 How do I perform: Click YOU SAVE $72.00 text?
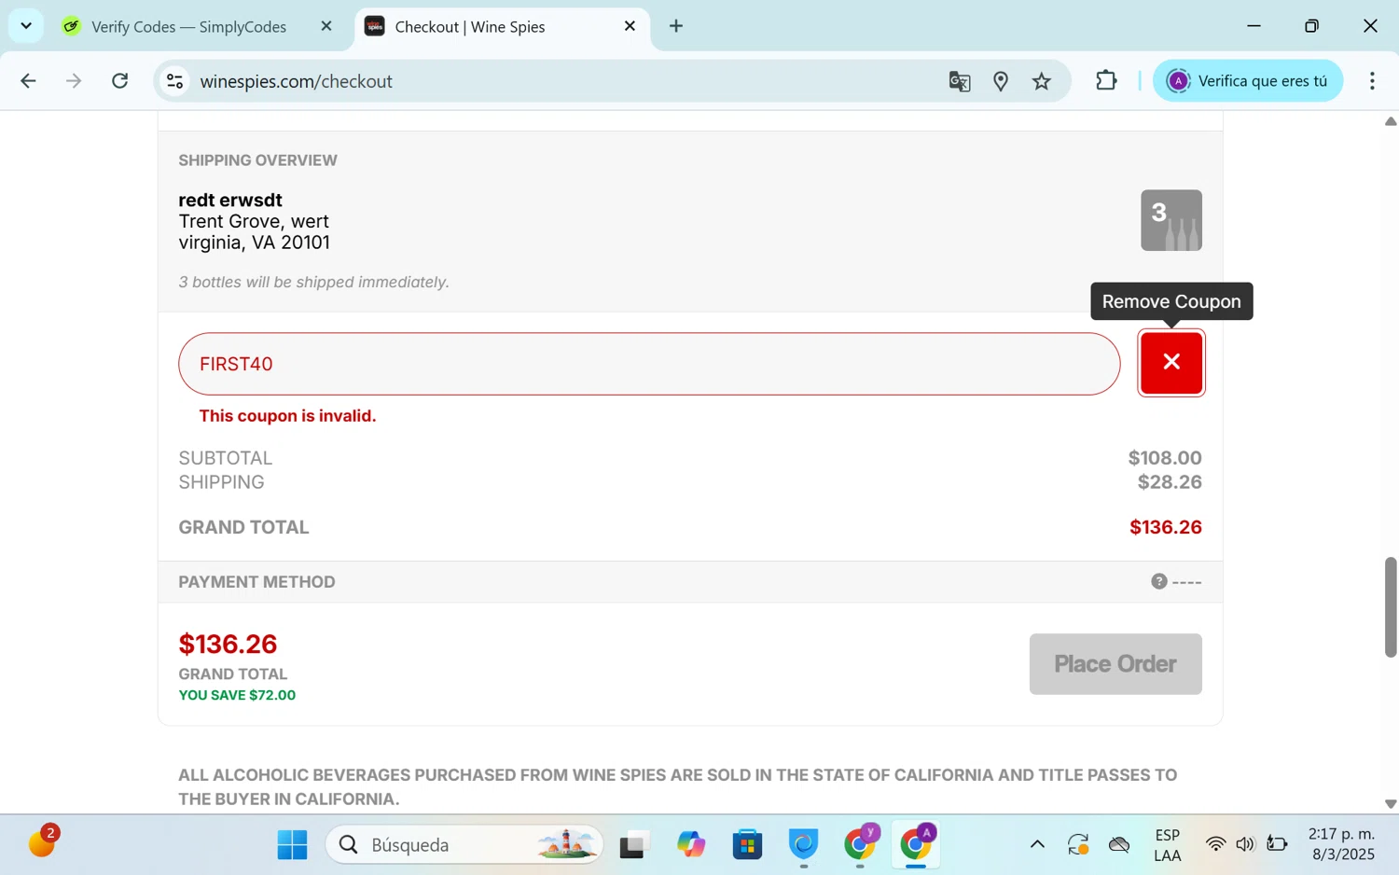click(237, 695)
